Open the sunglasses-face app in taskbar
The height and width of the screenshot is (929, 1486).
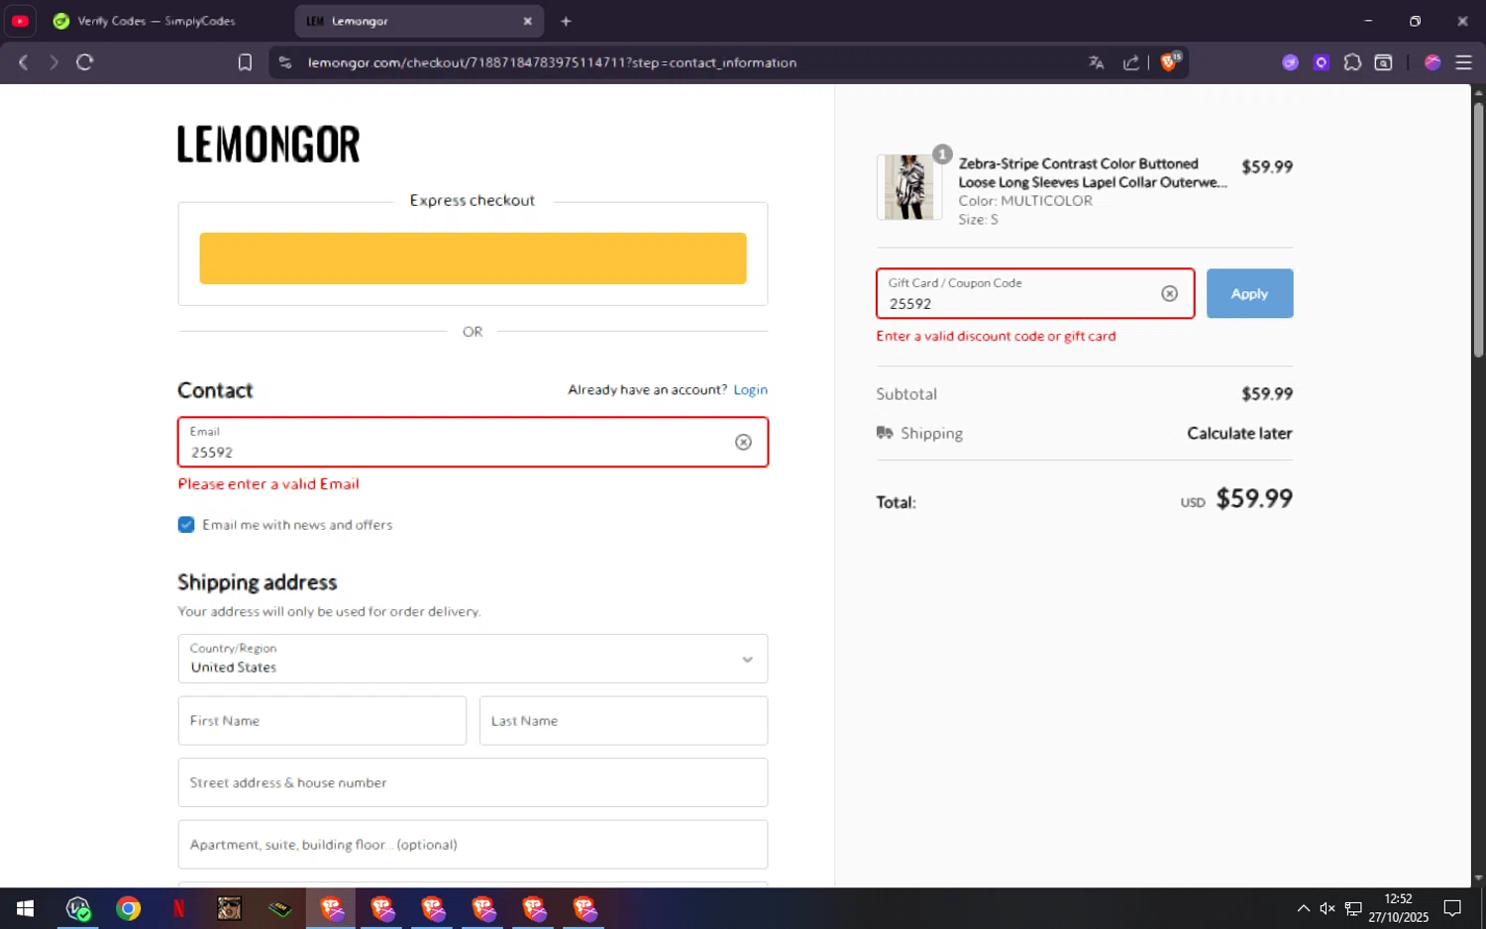(x=230, y=908)
